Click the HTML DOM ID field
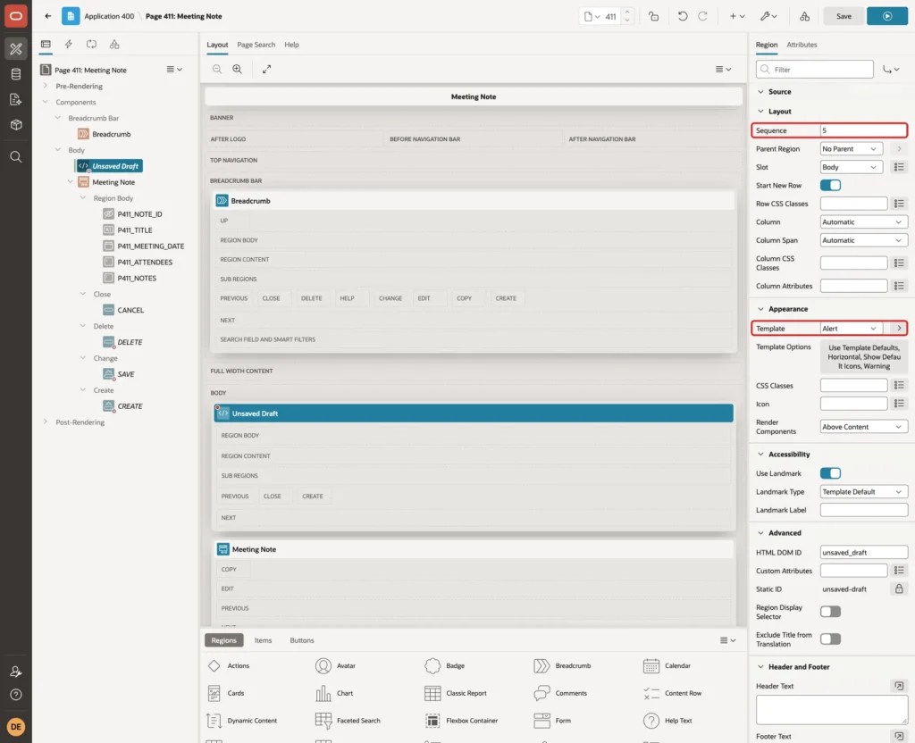 tap(863, 552)
